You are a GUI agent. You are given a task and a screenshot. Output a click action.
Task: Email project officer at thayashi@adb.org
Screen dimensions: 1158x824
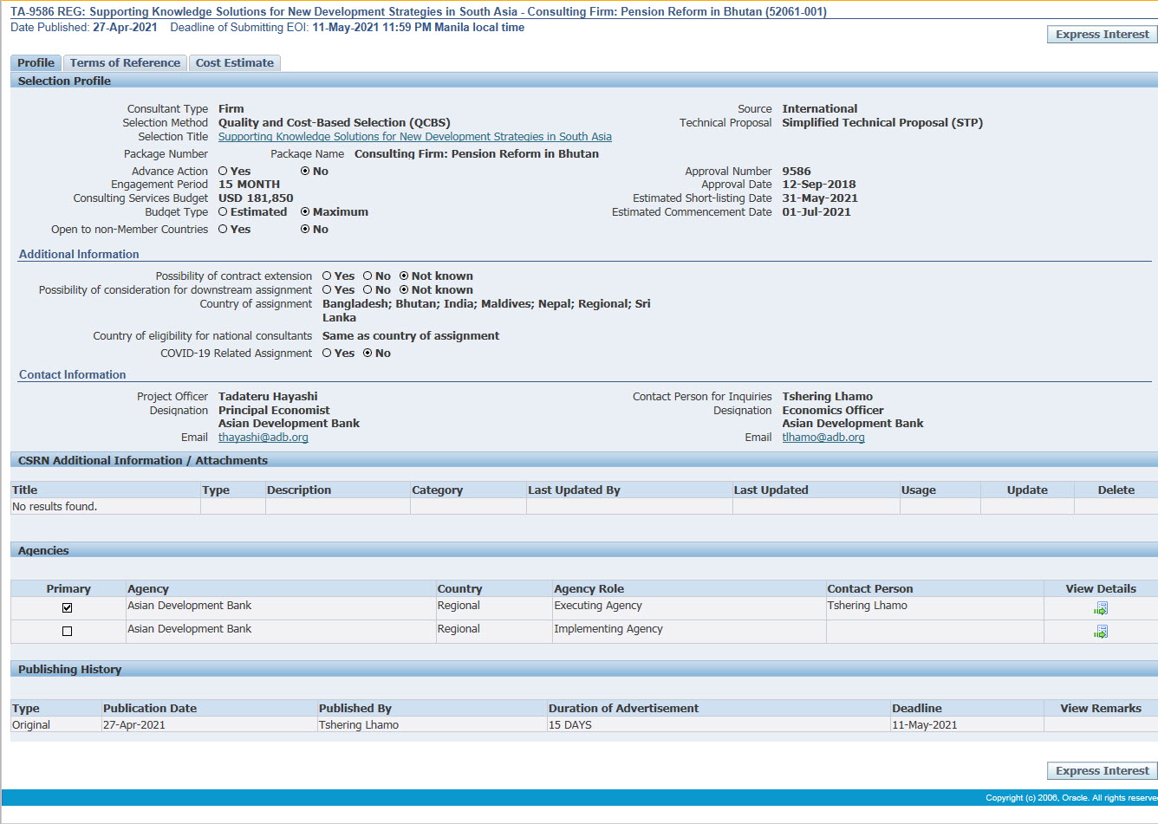(263, 438)
